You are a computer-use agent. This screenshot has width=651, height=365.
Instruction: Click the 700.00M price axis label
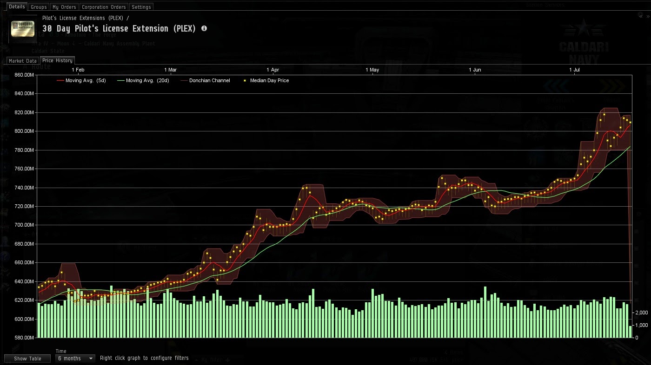point(24,225)
